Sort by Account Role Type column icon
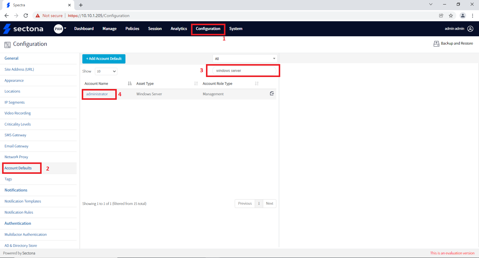Viewport: 479px width, 258px height. point(257,84)
